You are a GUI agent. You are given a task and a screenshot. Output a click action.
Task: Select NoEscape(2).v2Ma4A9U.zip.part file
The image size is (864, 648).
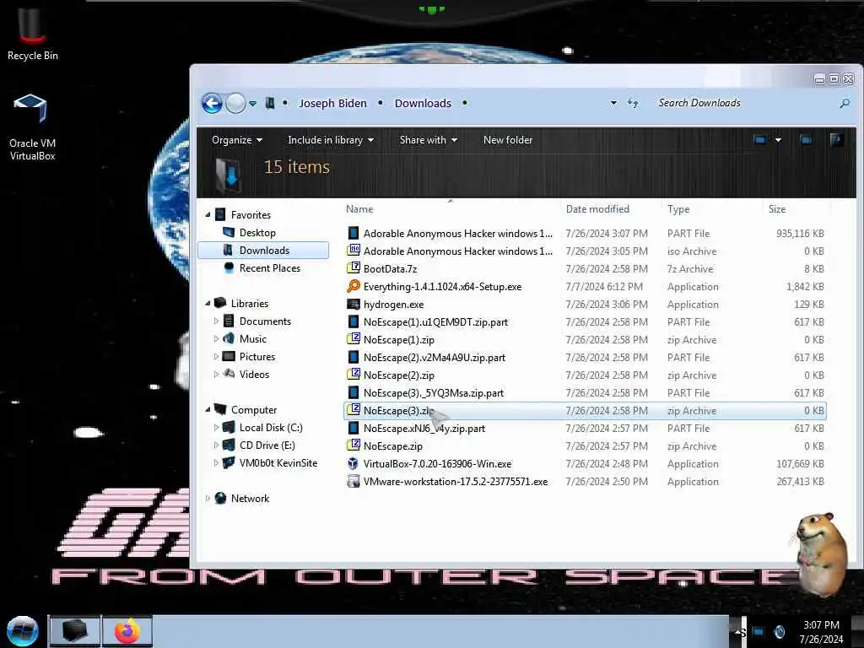pos(435,357)
